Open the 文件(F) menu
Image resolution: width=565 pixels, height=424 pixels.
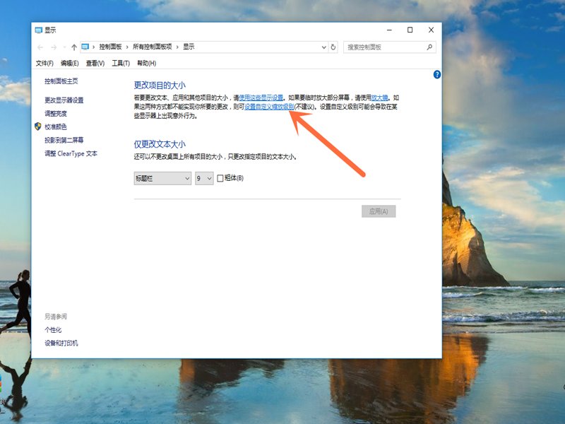click(x=44, y=63)
